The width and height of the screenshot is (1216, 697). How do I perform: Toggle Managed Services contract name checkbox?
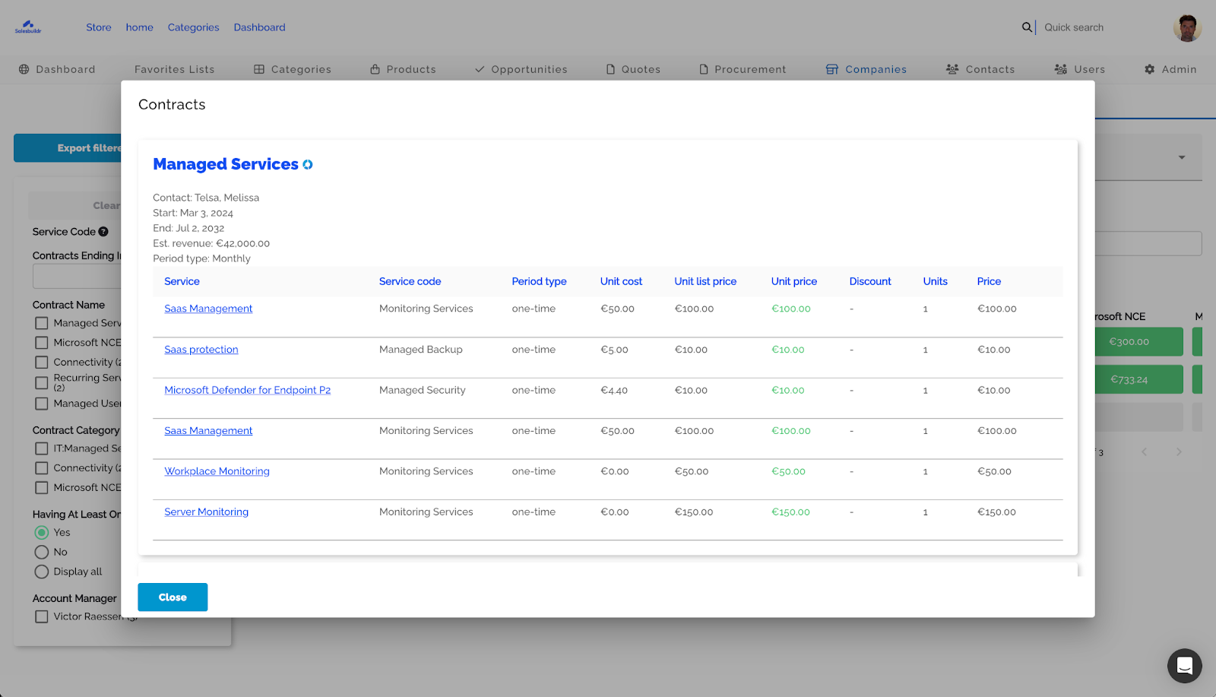[x=42, y=323]
